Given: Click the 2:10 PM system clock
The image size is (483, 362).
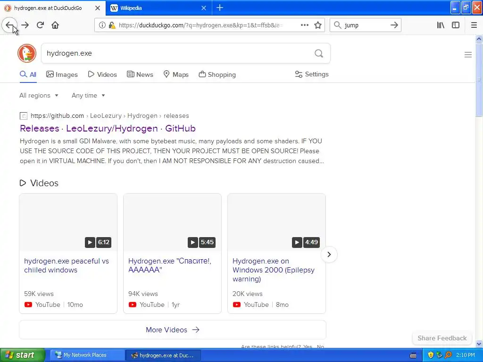Looking at the screenshot, I should [x=466, y=355].
